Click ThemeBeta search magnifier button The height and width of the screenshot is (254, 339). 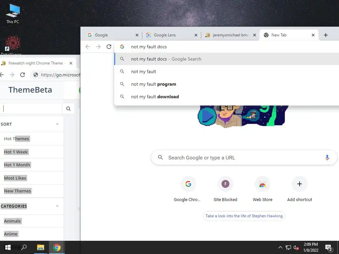(68, 108)
